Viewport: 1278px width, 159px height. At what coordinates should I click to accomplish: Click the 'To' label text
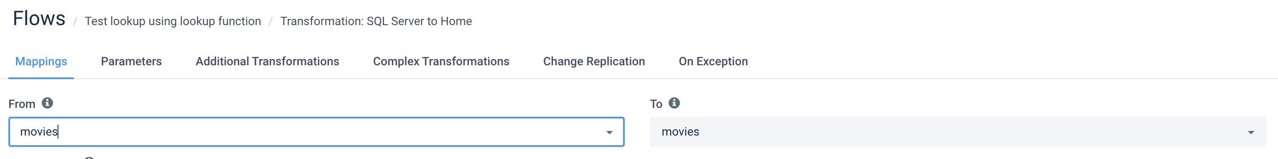tap(656, 104)
